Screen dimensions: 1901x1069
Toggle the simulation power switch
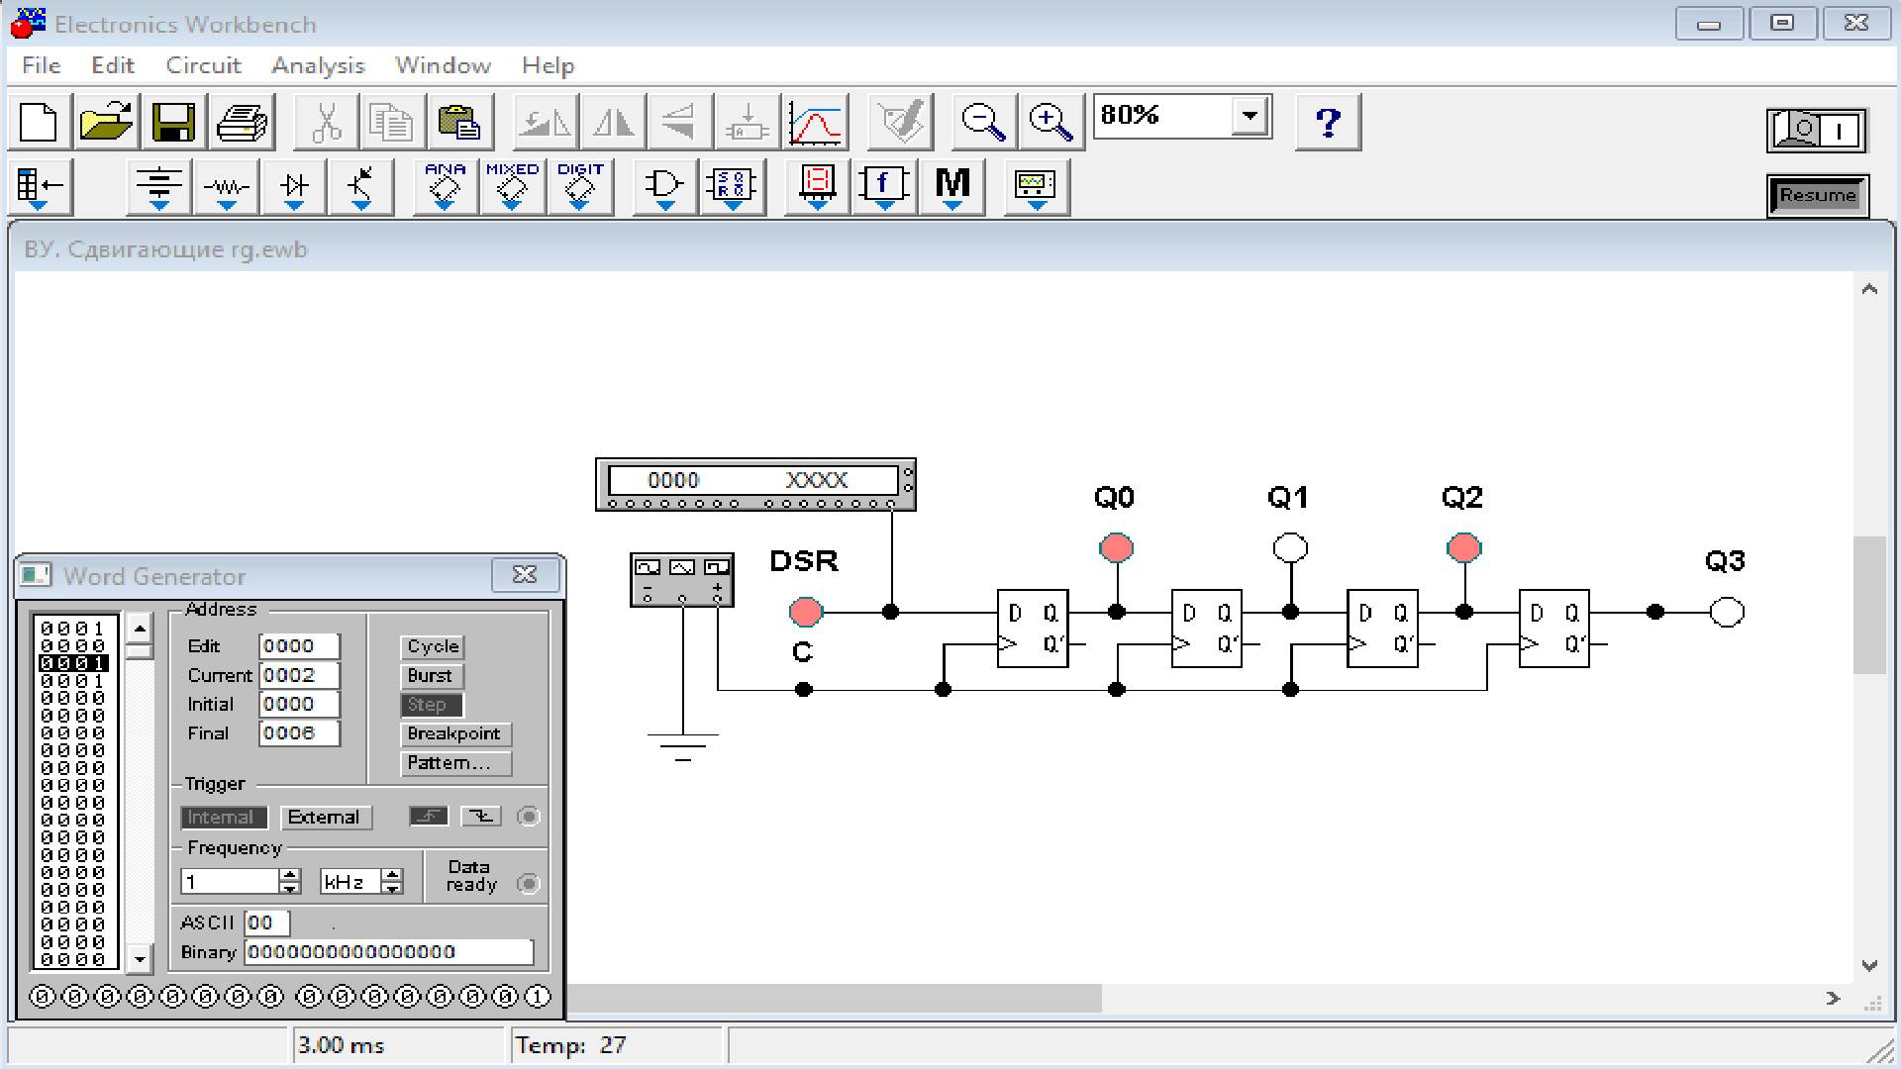click(x=1816, y=131)
